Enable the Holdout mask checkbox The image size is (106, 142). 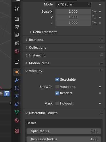click(57, 103)
